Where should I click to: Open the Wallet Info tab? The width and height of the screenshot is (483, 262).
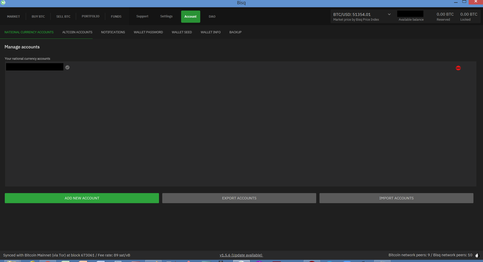(x=211, y=32)
